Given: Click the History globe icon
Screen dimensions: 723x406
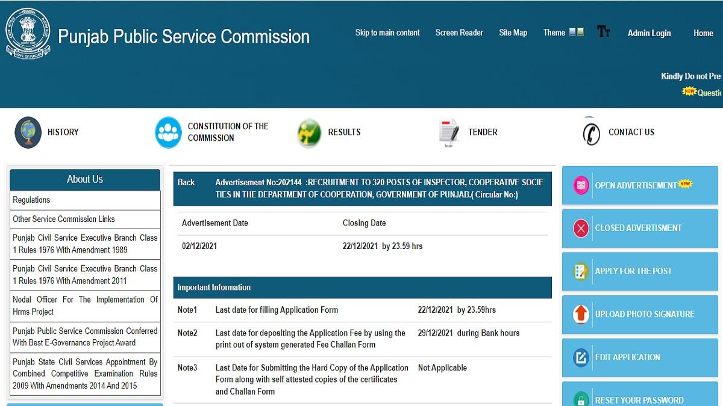Looking at the screenshot, I should (x=28, y=132).
